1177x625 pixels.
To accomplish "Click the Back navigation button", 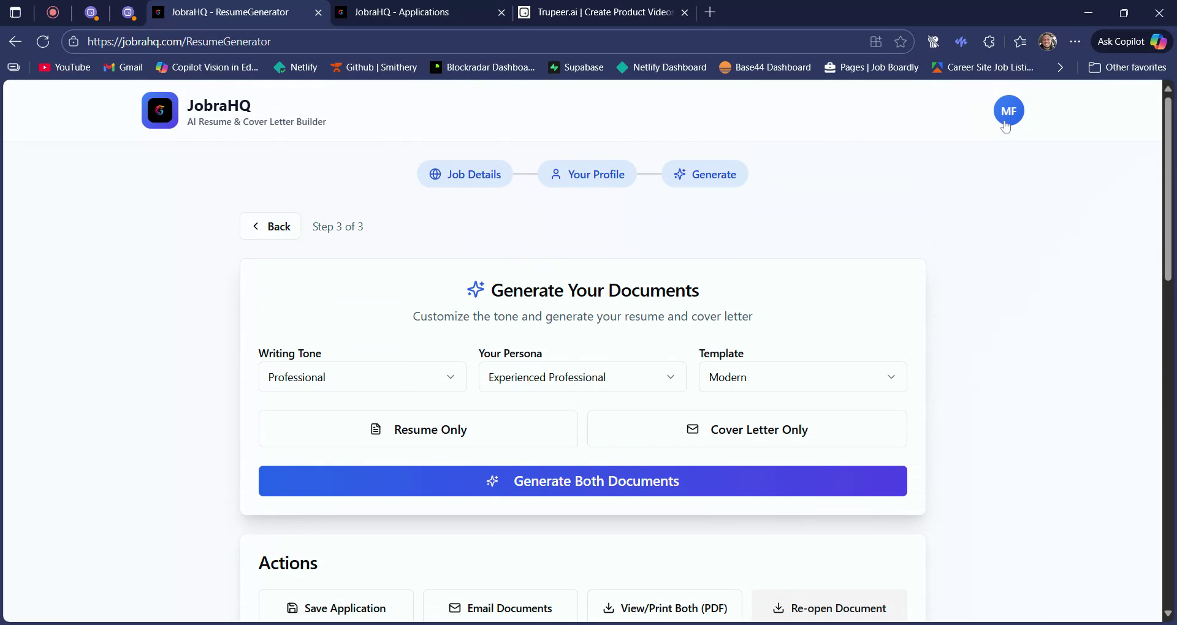I will pyautogui.click(x=270, y=225).
